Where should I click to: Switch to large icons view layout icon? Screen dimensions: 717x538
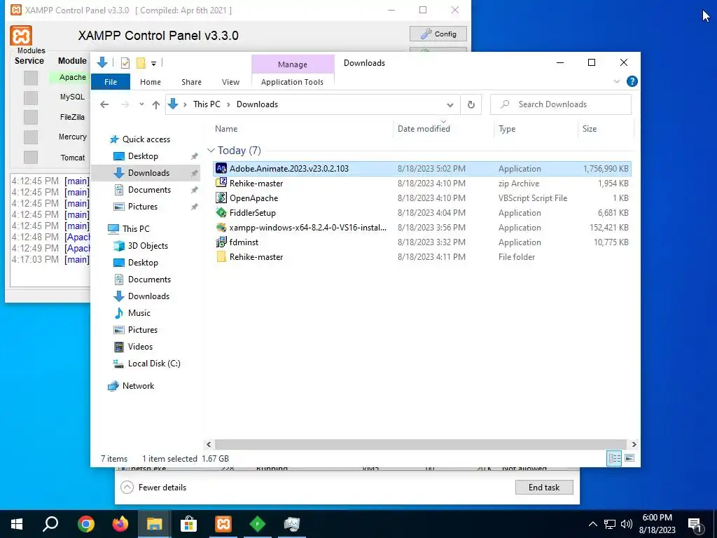629,458
